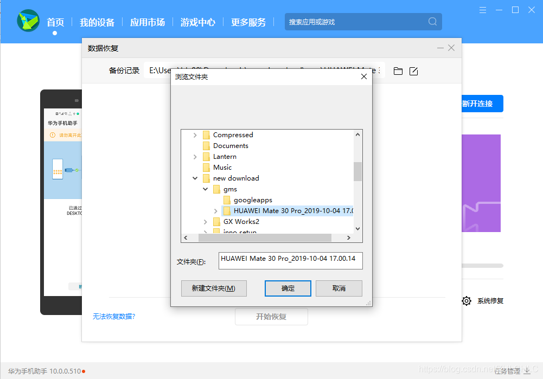Open the 游戏中心 page
The image size is (543, 379).
pyautogui.click(x=197, y=22)
